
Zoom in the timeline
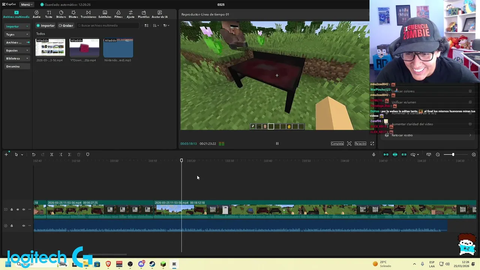tap(474, 154)
